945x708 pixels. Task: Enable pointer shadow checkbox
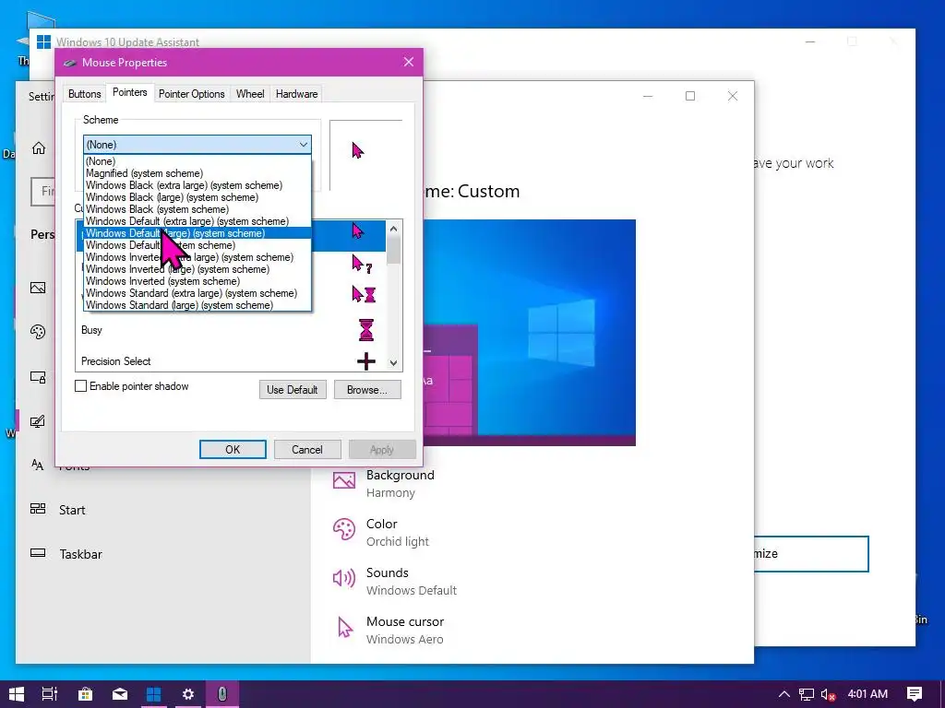coord(81,386)
